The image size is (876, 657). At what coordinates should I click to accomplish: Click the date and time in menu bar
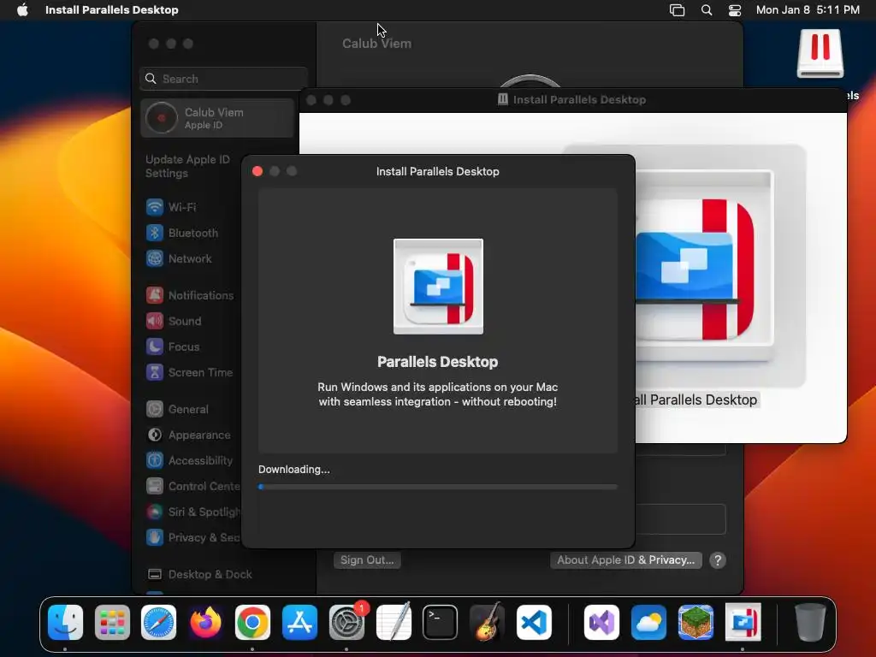tap(808, 9)
